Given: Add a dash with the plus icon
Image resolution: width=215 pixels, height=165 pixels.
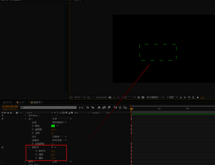Looking at the screenshot, I should click(x=52, y=147).
